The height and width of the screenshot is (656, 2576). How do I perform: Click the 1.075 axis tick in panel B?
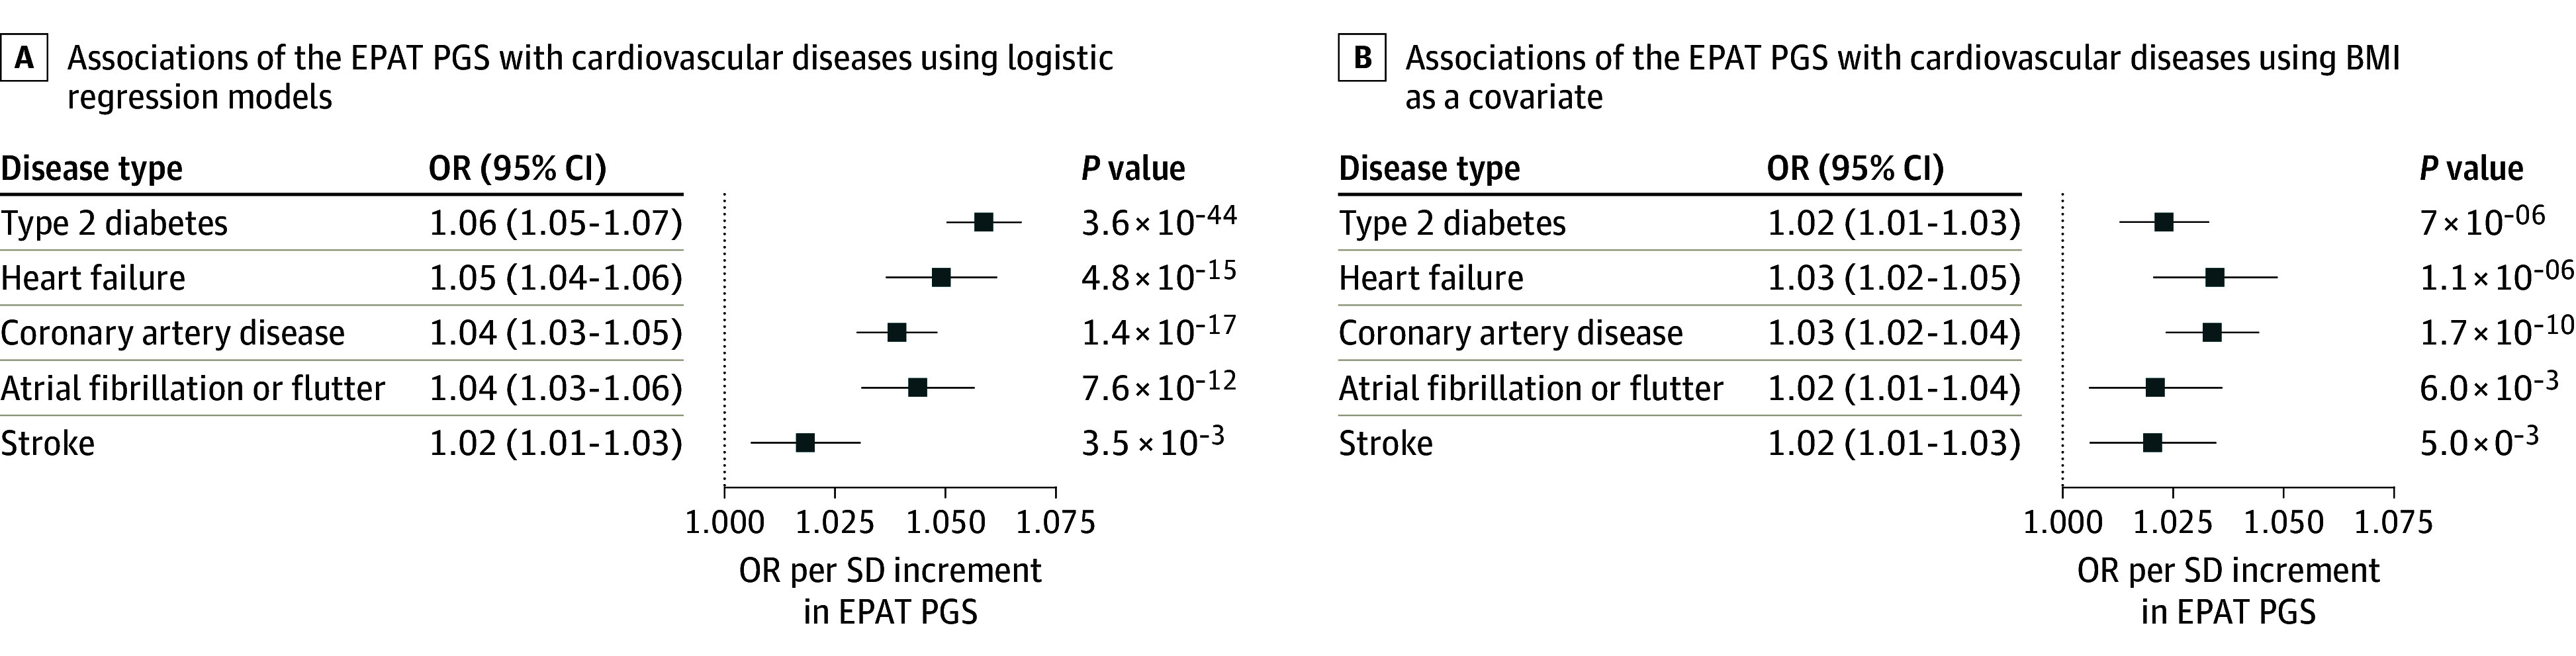coord(2393,521)
